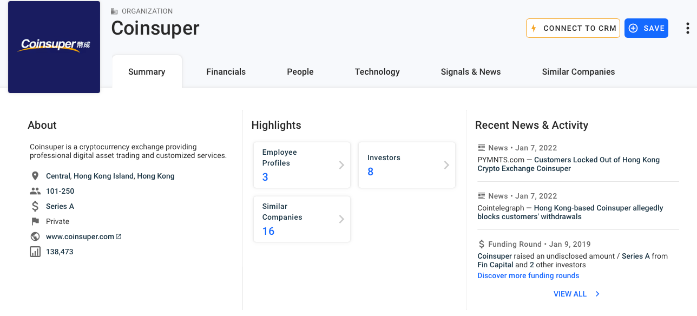The height and width of the screenshot is (316, 697).
Task: Click the Series A link in funding round
Action: [635, 256]
